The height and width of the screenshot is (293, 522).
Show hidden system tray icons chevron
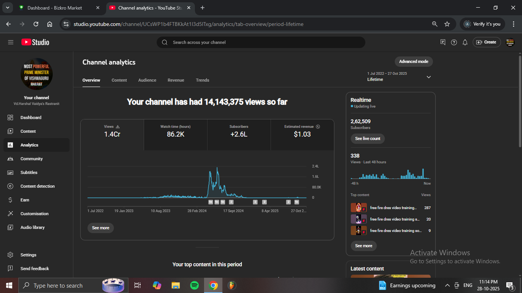[x=447, y=285]
